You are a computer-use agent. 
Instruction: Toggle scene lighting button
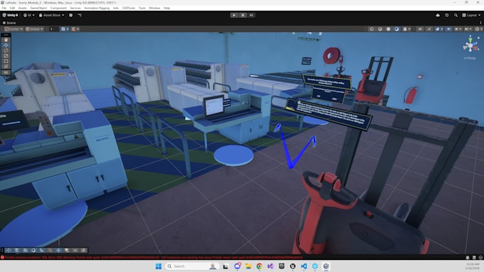(x=429, y=29)
